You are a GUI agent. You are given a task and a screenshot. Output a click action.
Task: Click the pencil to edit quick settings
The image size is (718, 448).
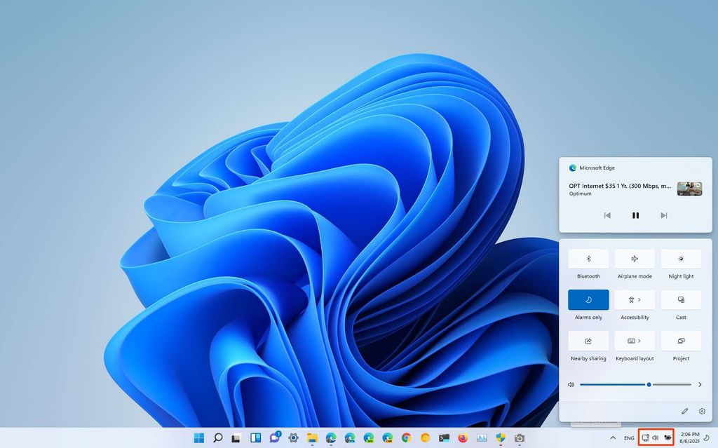[684, 411]
